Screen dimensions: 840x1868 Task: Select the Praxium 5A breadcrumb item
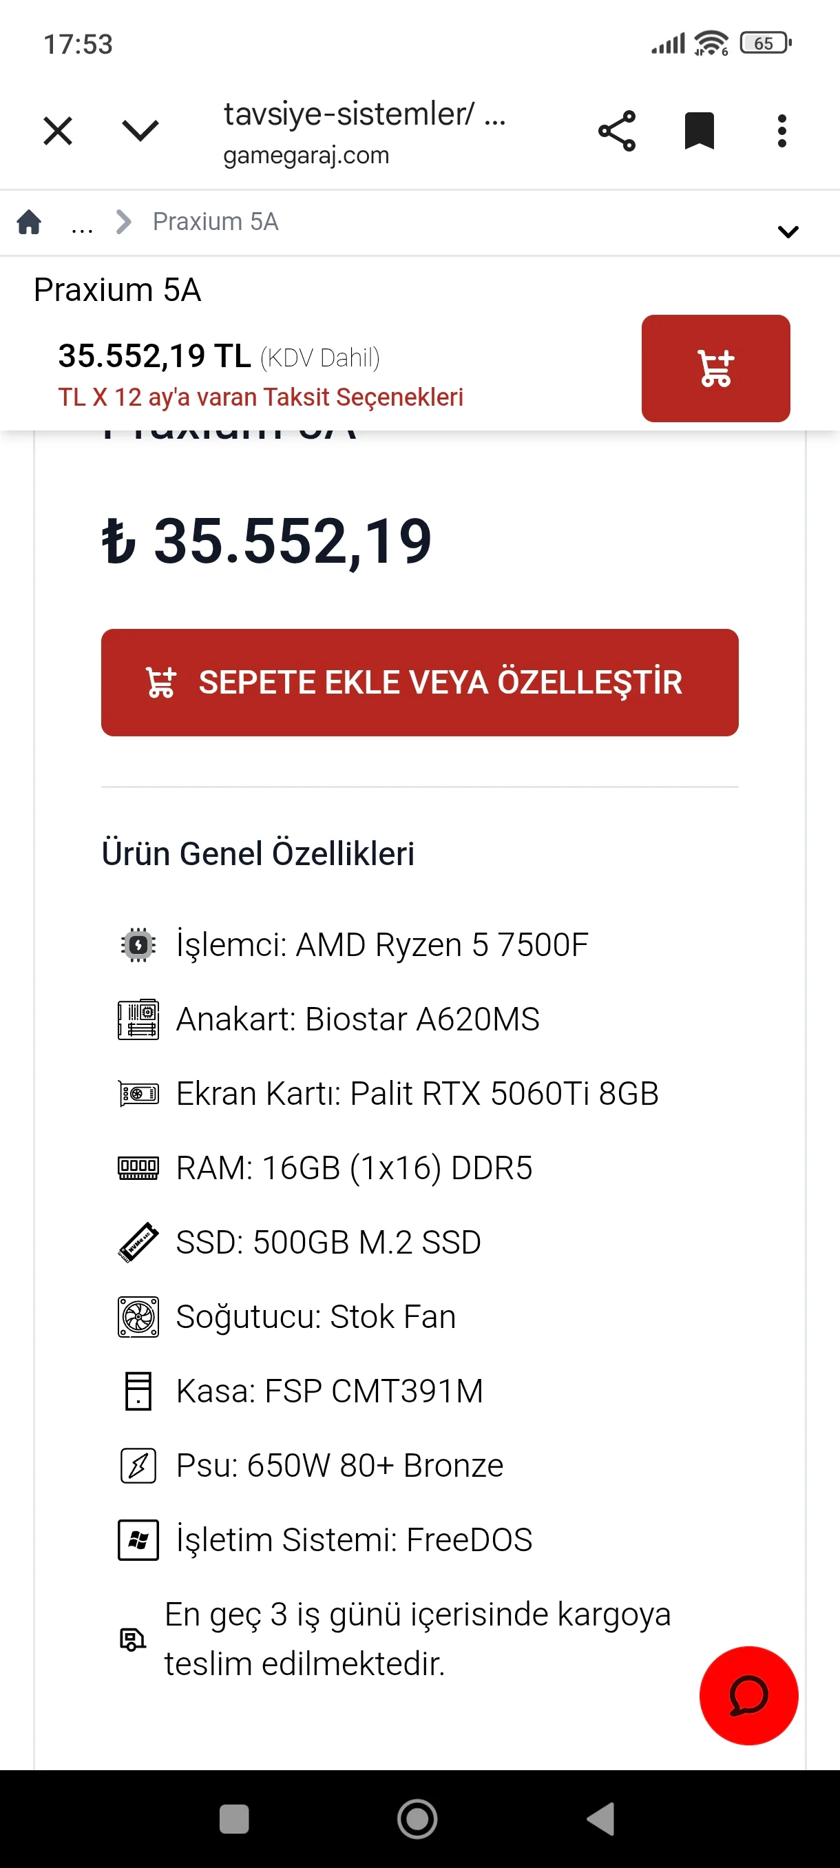click(216, 222)
